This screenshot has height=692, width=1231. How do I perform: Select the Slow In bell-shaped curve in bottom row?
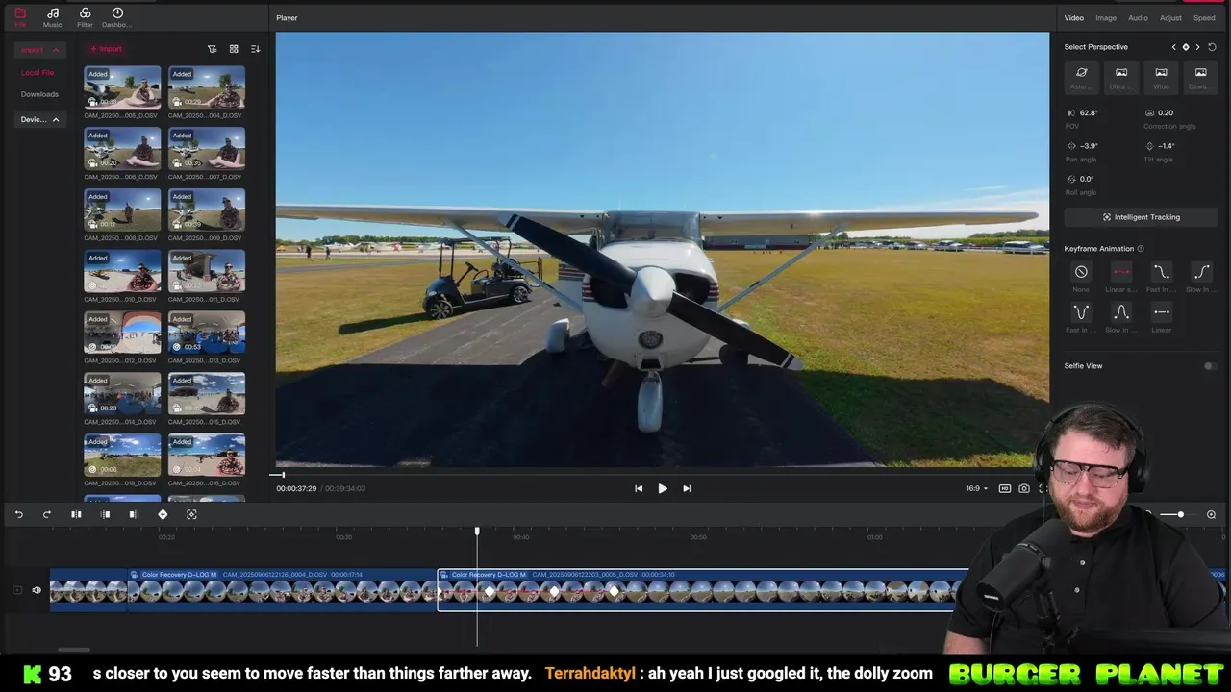[x=1121, y=312]
